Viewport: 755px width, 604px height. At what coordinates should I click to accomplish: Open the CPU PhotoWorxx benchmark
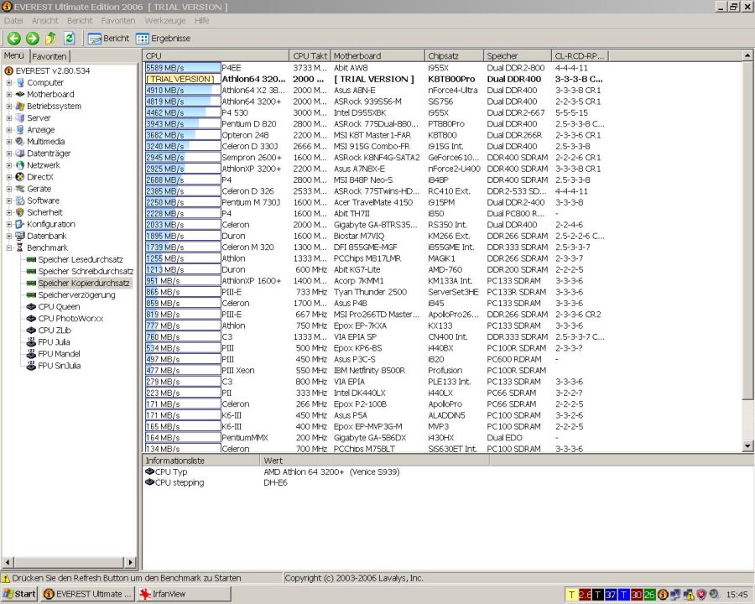(x=70, y=319)
